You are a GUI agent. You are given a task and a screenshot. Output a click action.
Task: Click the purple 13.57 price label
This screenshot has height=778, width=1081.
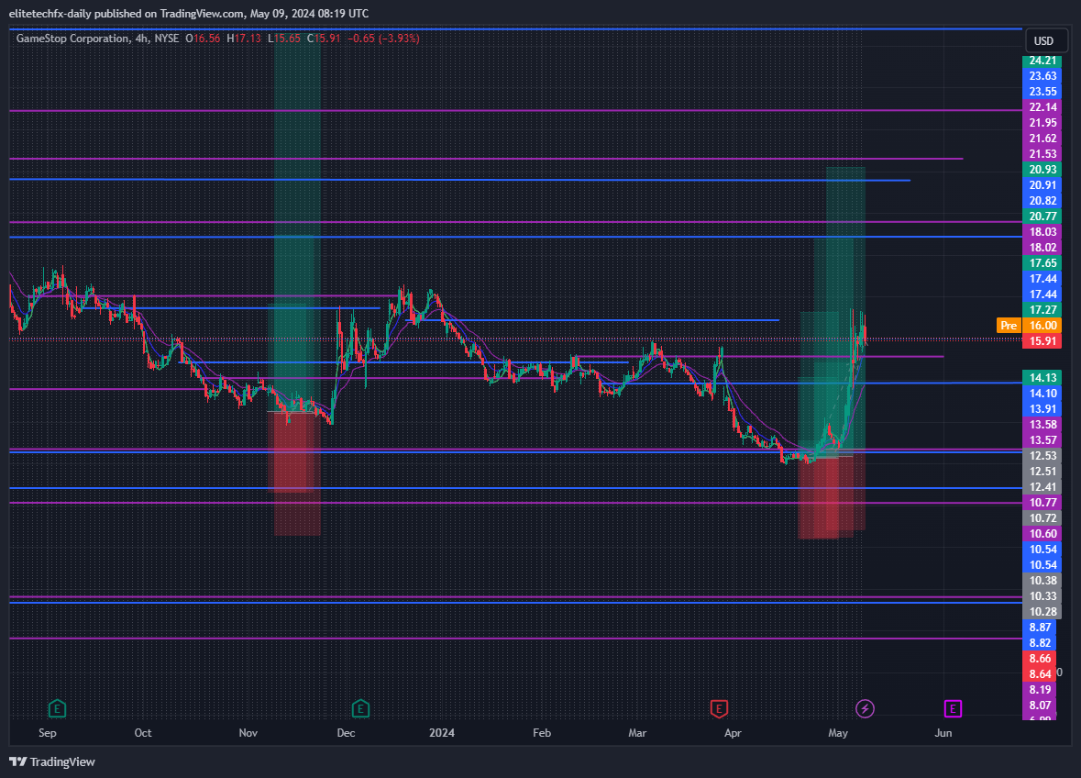[1042, 440]
